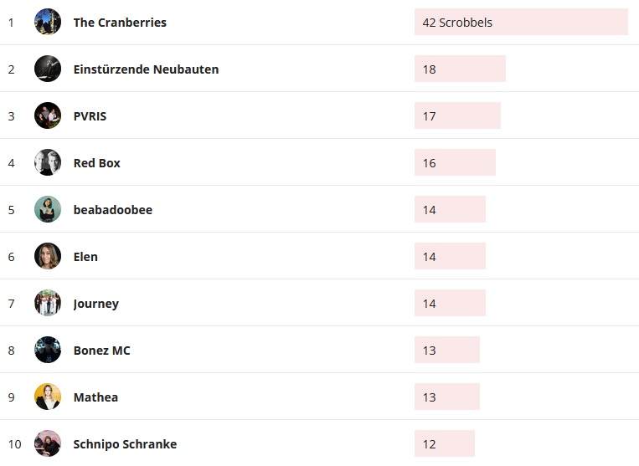The width and height of the screenshot is (639, 466).
Task: Click the 17 scrobbles bar for PVRIS
Action: click(457, 116)
